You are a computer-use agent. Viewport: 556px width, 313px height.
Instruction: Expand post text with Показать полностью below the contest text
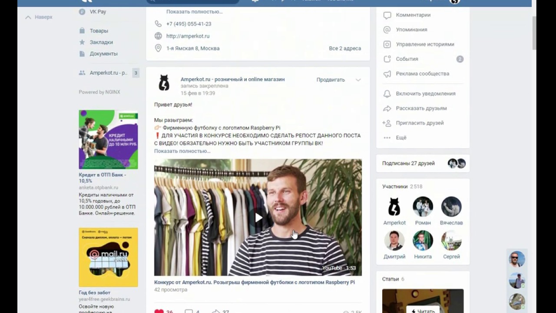tap(182, 151)
